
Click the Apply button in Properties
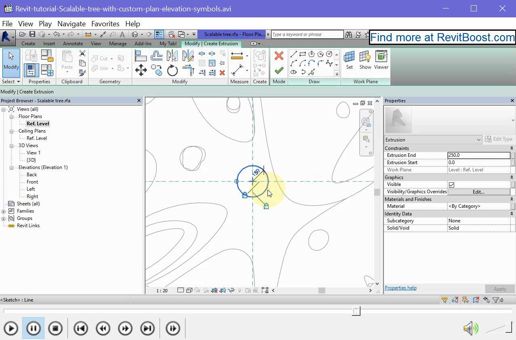(500, 289)
